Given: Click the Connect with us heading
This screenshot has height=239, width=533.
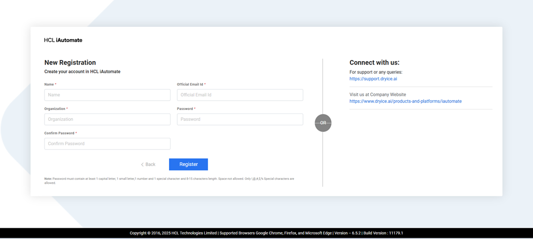Looking at the screenshot, I should click(374, 63).
